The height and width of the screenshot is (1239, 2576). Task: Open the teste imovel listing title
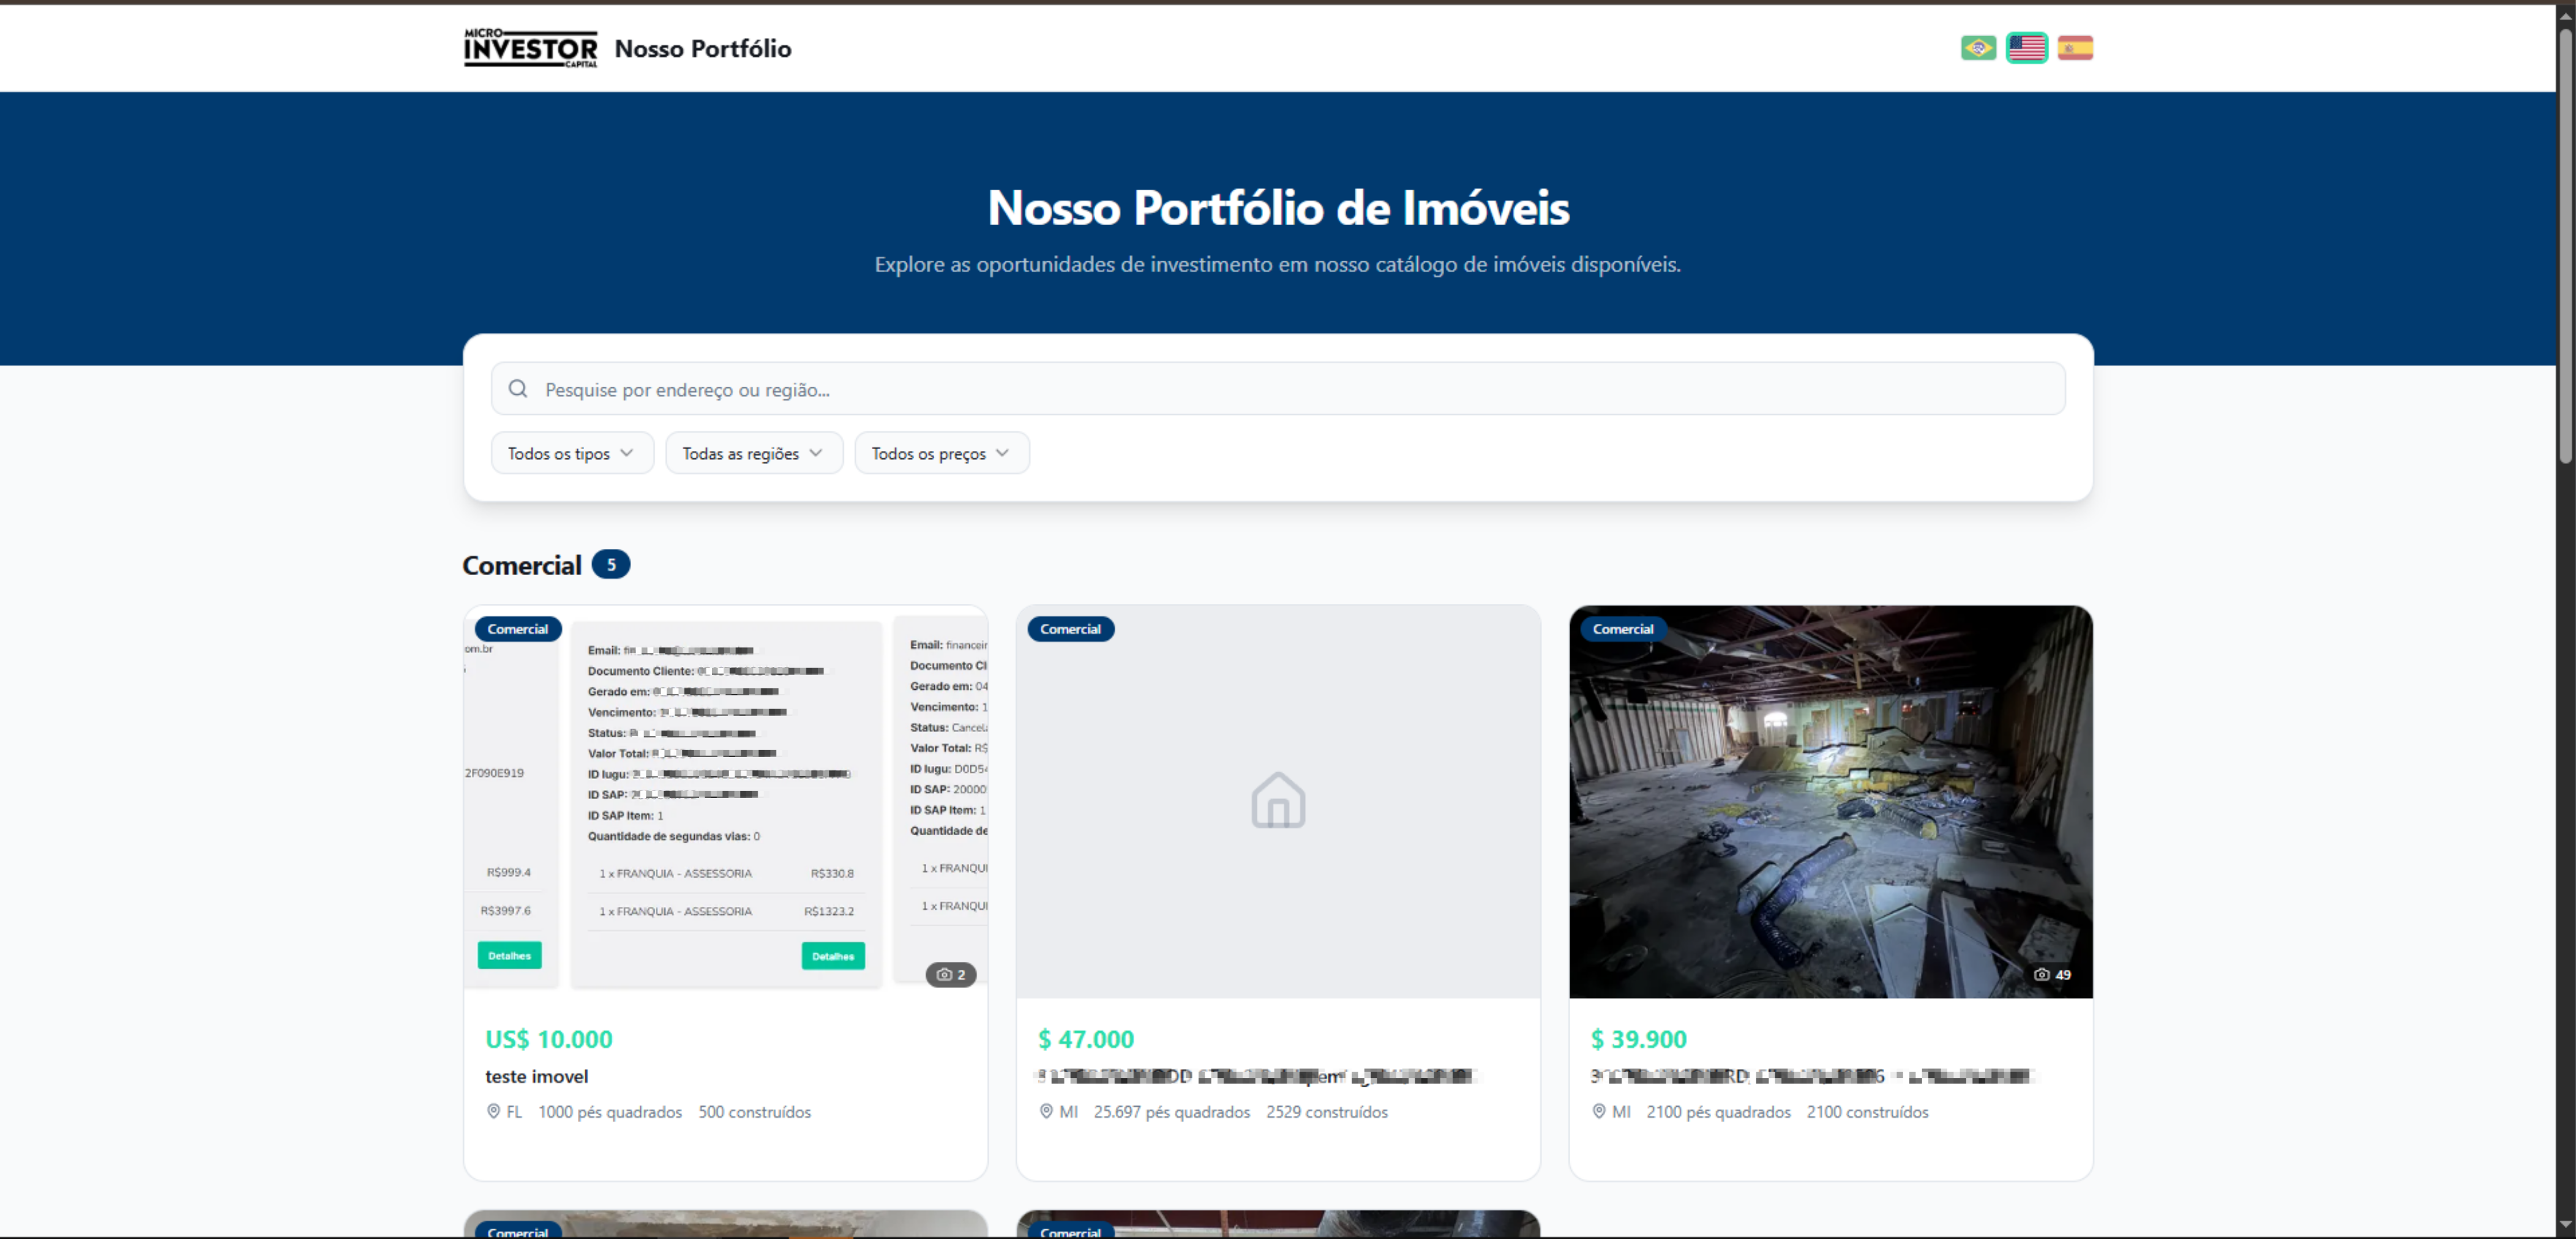(x=537, y=1076)
